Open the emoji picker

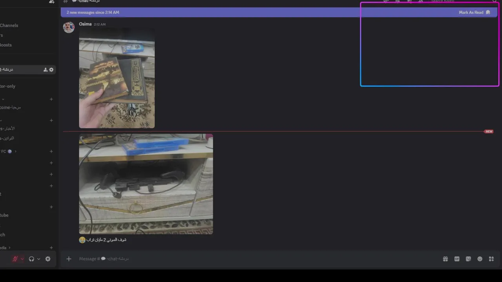(480, 259)
